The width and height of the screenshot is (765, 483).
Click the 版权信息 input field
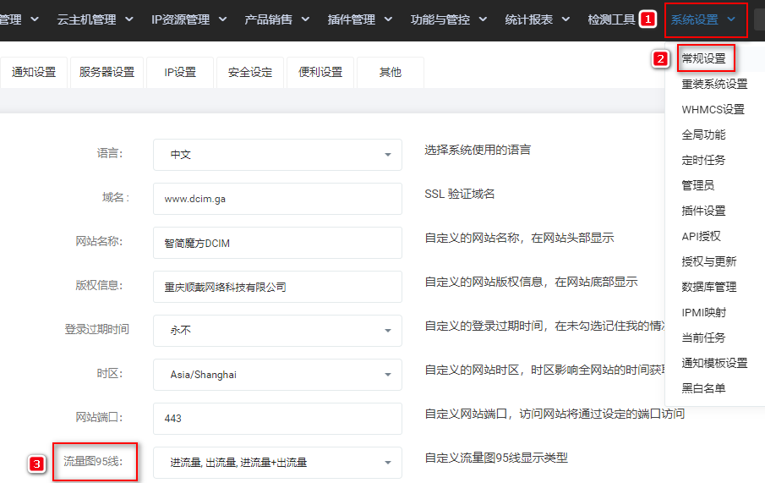[x=277, y=287]
